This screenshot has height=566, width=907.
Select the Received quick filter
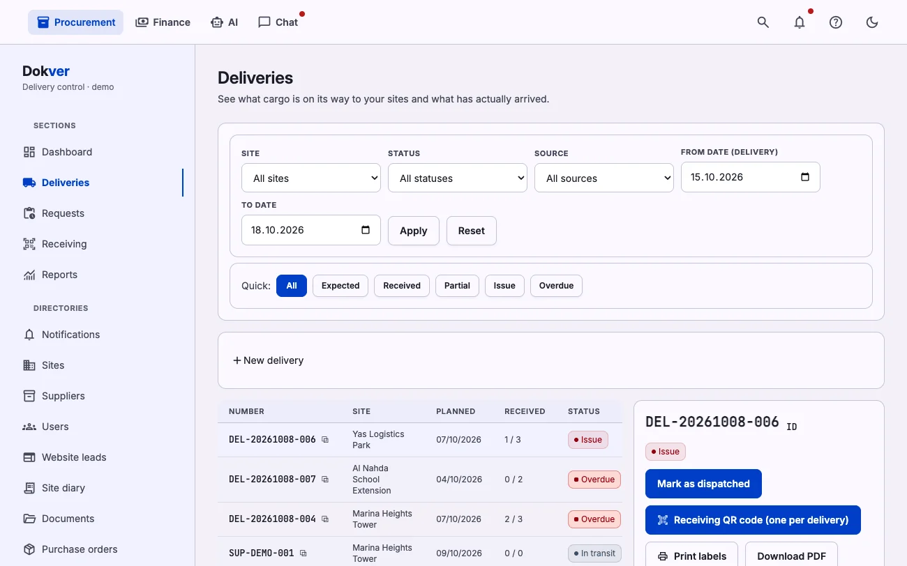(x=402, y=286)
